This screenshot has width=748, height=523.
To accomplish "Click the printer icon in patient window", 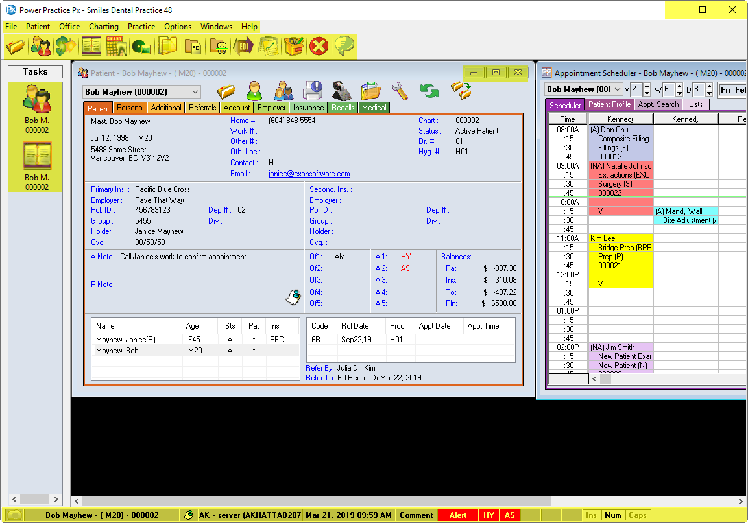I will (x=313, y=91).
